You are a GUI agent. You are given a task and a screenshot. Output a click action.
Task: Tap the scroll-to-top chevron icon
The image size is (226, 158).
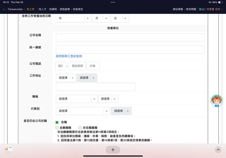tap(218, 150)
